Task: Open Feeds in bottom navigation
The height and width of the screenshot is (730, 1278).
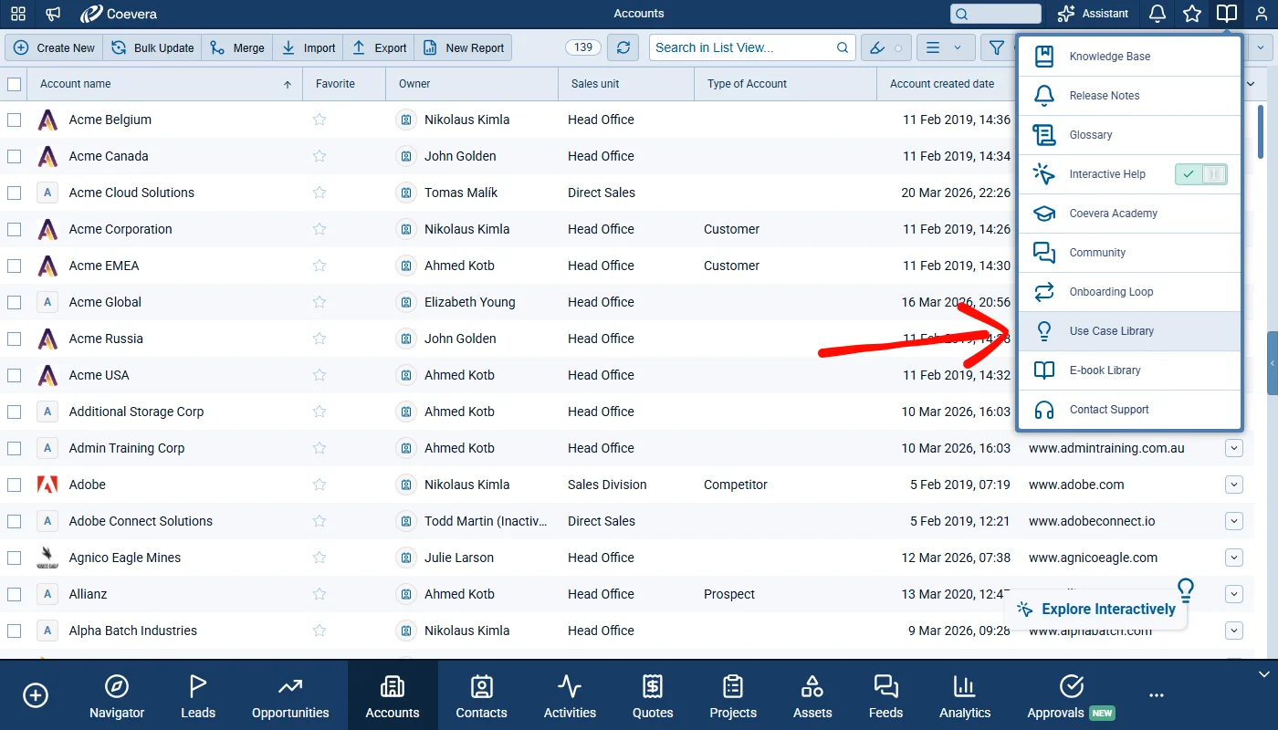Action: point(885,695)
